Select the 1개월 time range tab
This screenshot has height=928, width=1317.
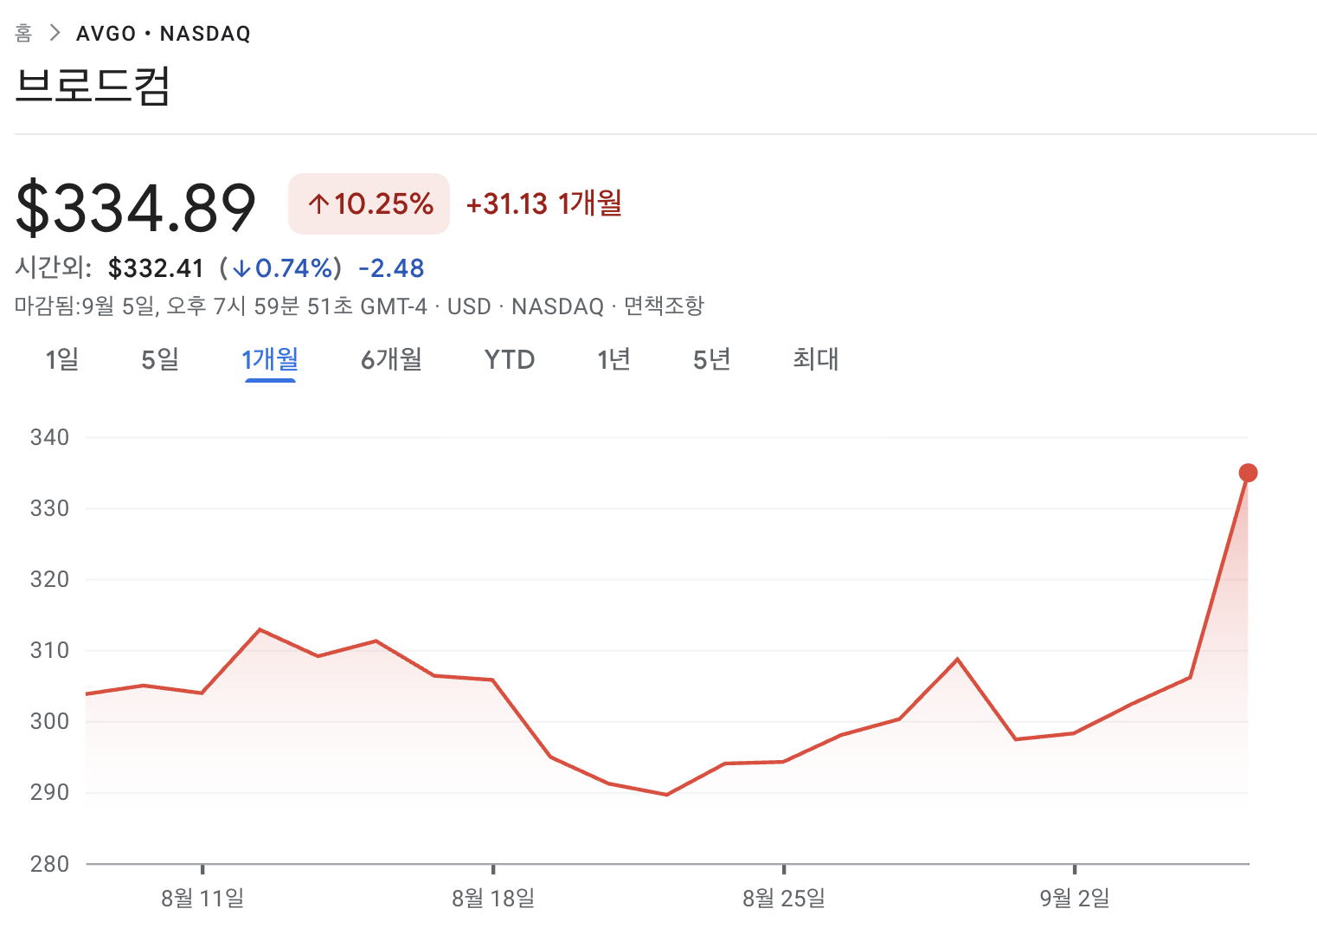coord(270,359)
